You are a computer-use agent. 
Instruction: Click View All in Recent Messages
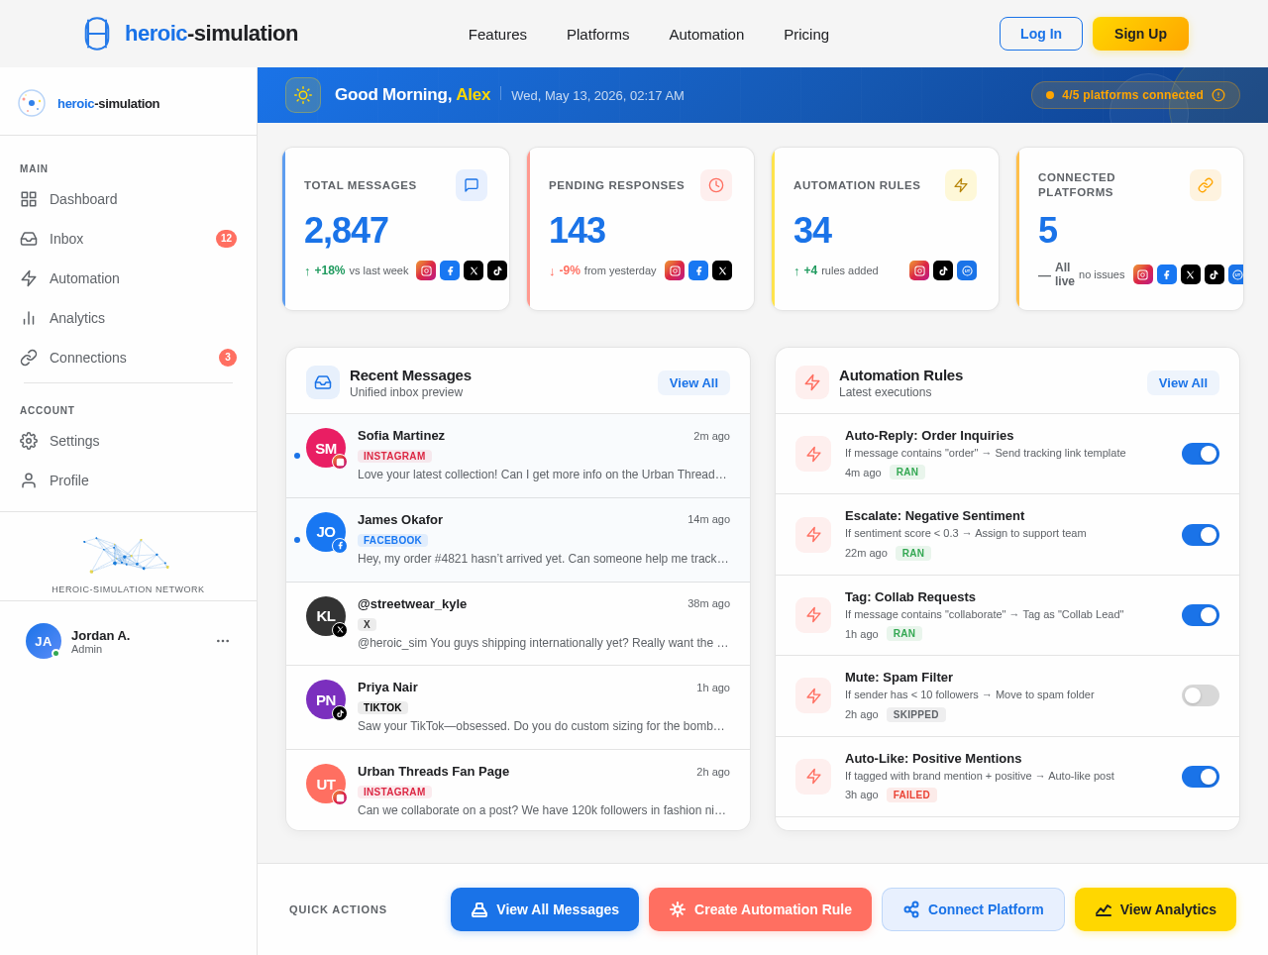coord(693,382)
